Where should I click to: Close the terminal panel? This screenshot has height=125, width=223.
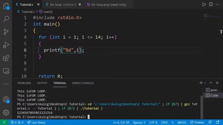point(217,83)
